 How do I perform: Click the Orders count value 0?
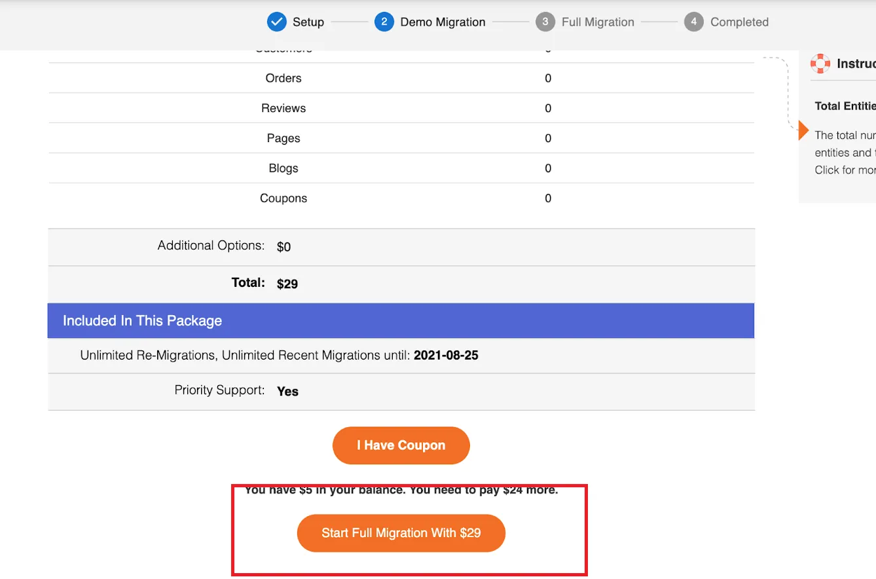548,78
